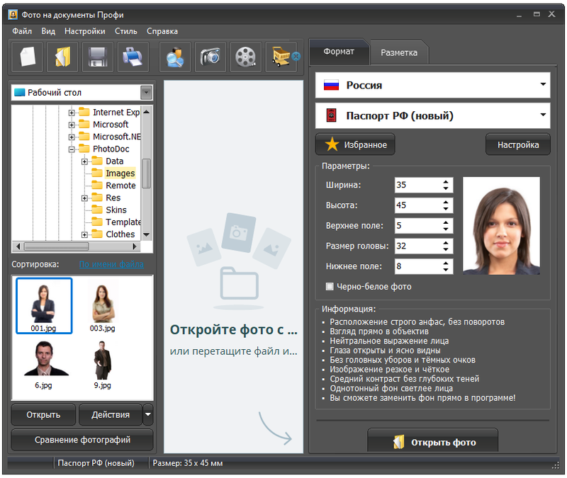Open the Файл menu
This screenshot has width=567, height=478.
pyautogui.click(x=22, y=31)
